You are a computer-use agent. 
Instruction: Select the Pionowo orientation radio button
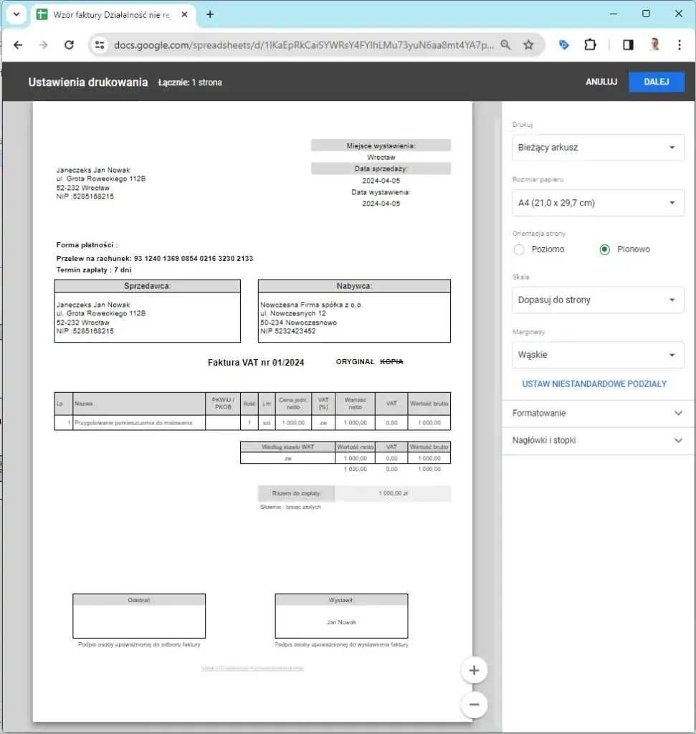(605, 249)
